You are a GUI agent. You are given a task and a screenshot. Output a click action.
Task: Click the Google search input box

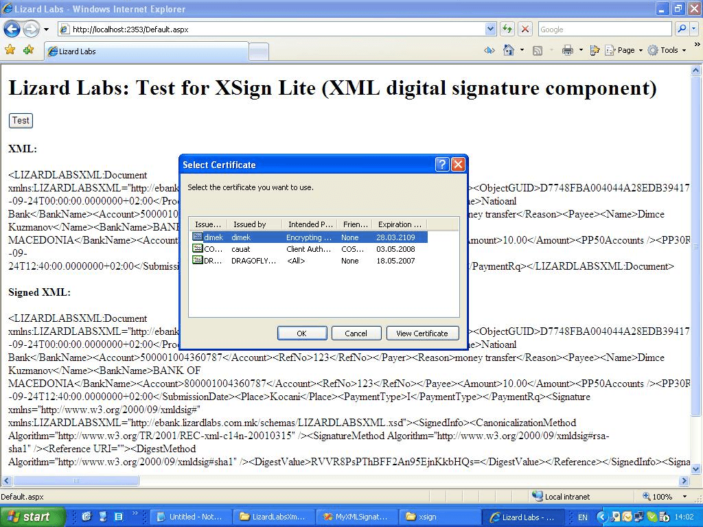(604, 30)
